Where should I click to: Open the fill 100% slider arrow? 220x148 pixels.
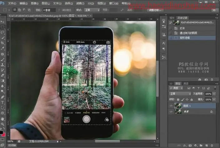pyautogui.click(x=214, y=99)
